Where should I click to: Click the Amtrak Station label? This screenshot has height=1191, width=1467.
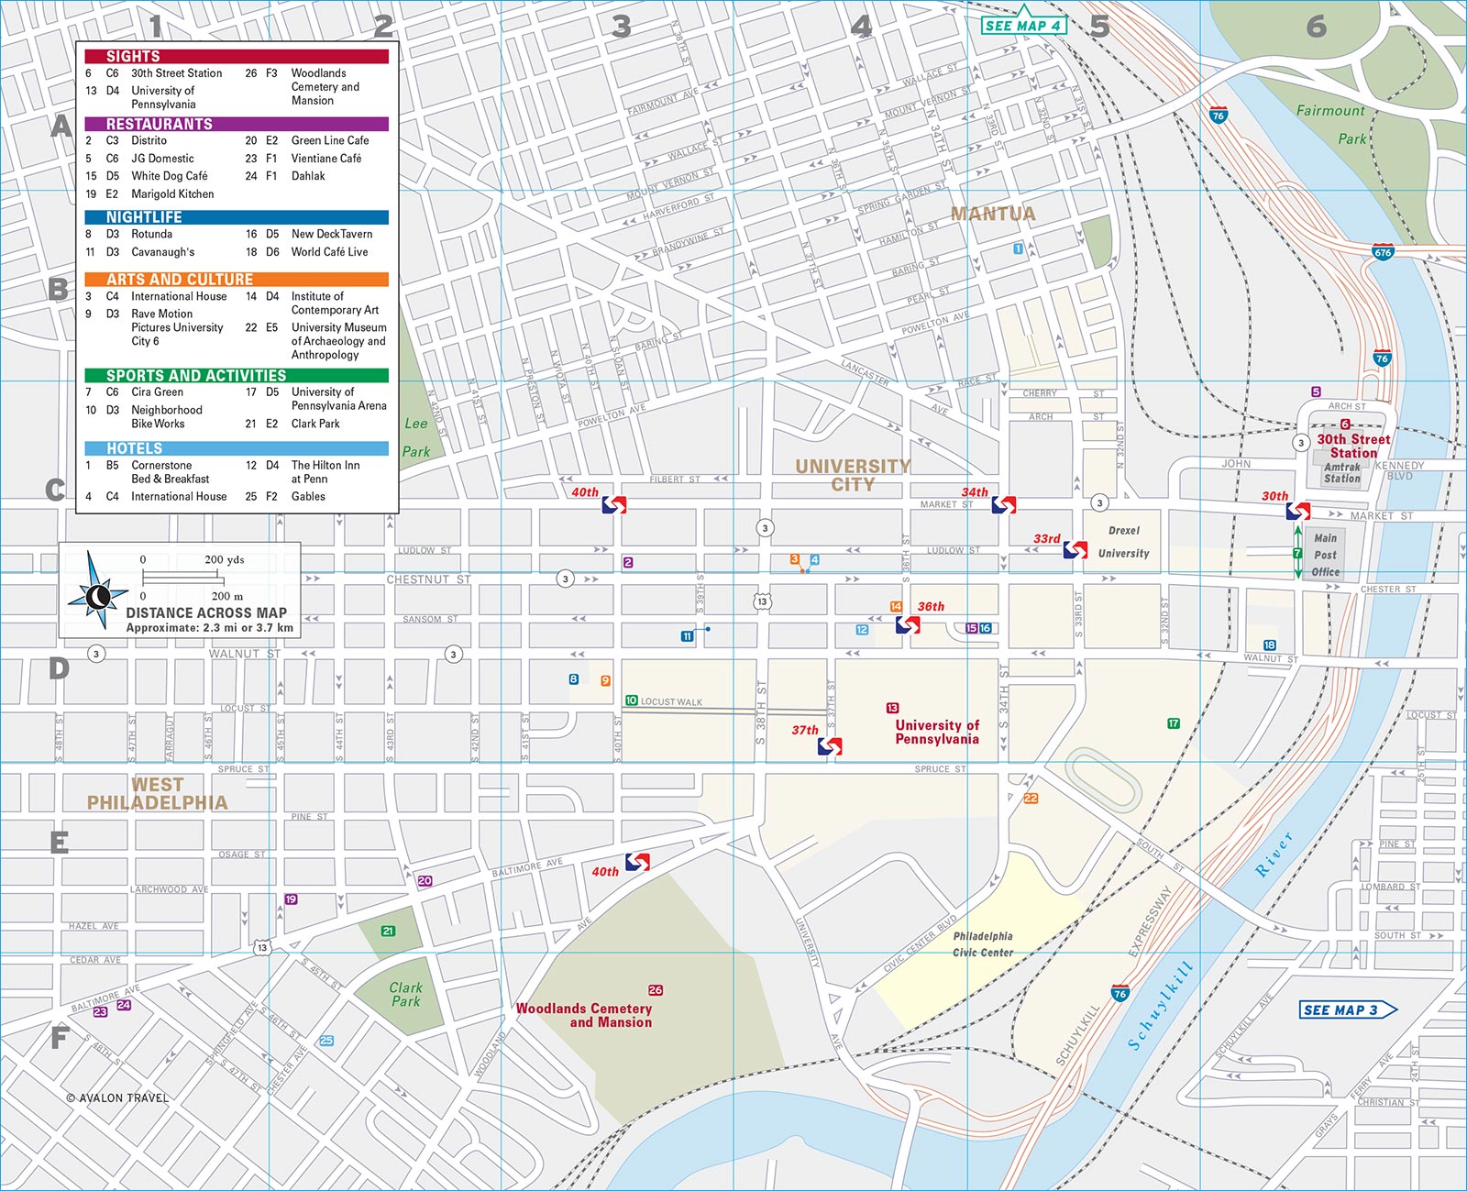(x=1342, y=473)
